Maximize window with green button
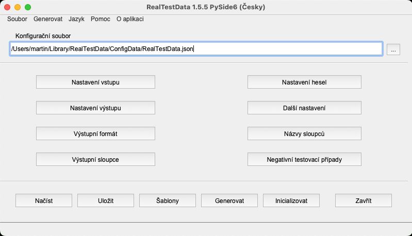Screen dimensions: 412x236 28,7
